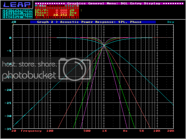Click the -35 dB axis label
The image size is (186, 139).
8,129
